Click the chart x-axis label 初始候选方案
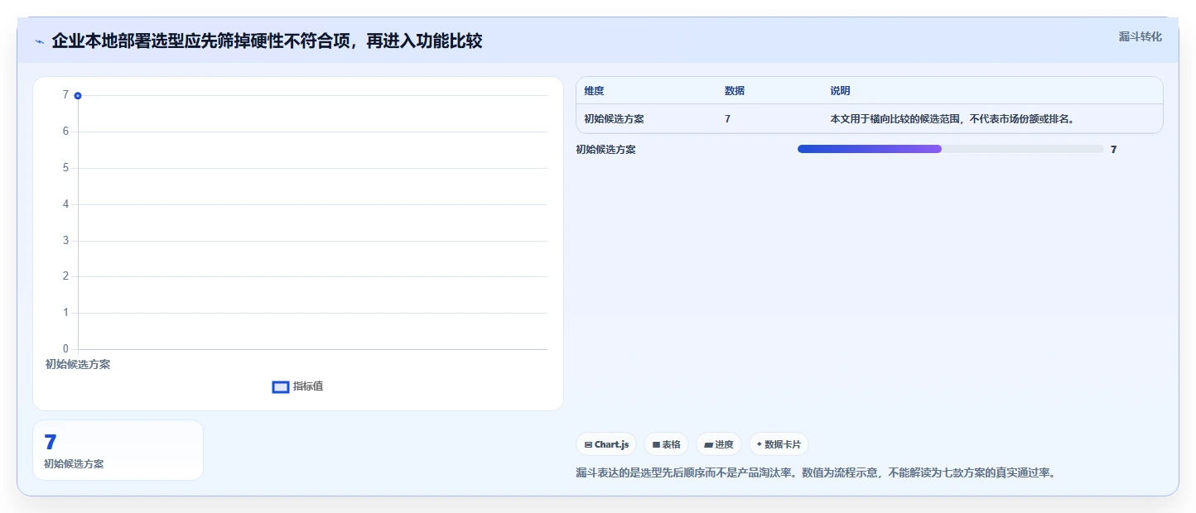This screenshot has height=513, width=1196. [x=78, y=364]
